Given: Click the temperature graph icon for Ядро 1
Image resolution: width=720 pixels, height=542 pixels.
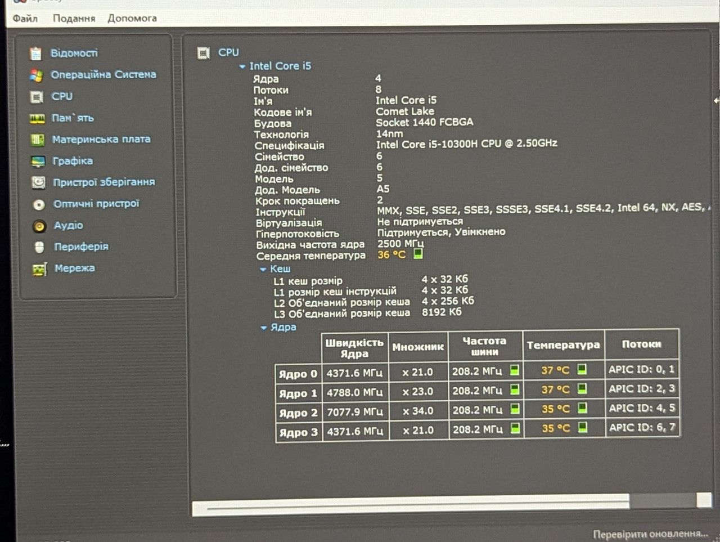Looking at the screenshot, I should click(x=582, y=388).
